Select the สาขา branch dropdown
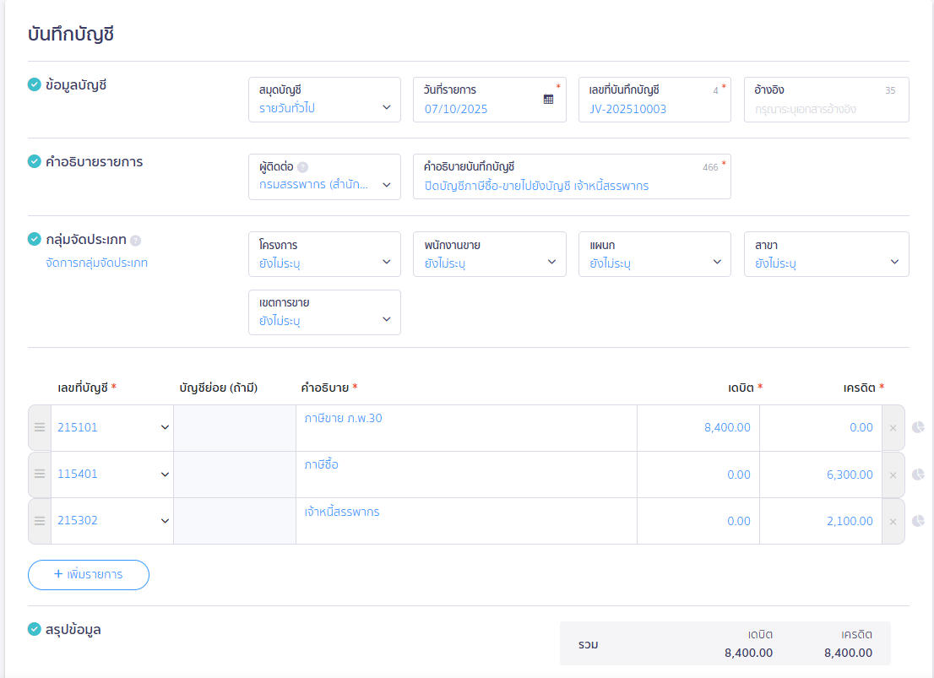 (x=826, y=254)
